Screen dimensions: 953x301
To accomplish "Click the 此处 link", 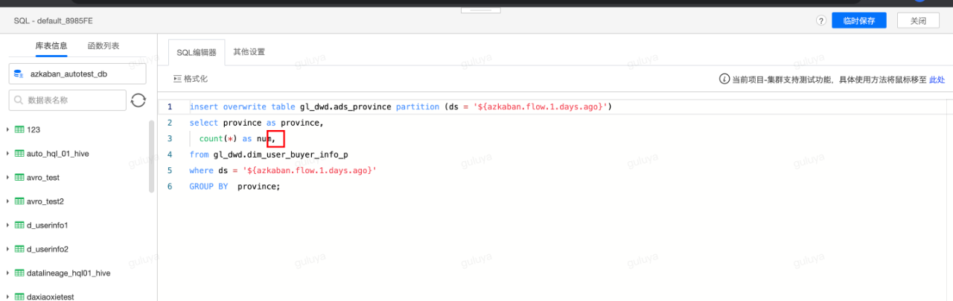I will coord(937,80).
